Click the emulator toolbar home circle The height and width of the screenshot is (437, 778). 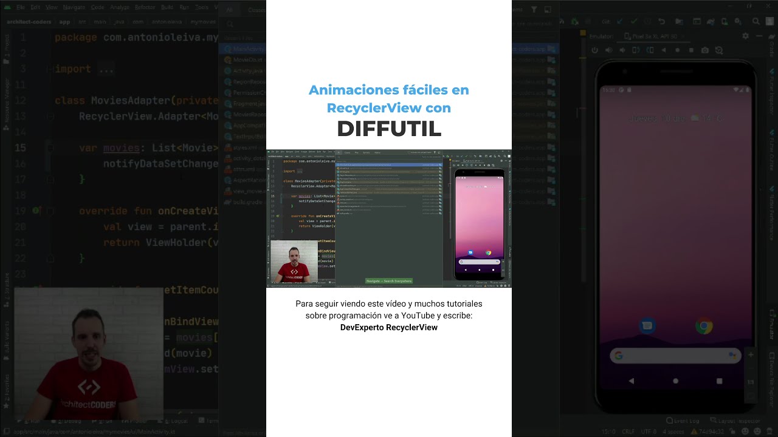point(678,50)
